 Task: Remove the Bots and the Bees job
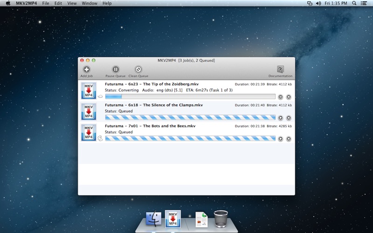tap(289, 139)
